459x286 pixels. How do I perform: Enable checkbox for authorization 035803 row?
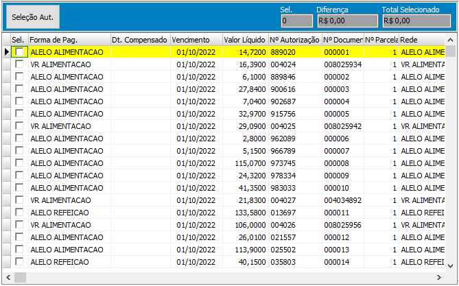point(20,262)
